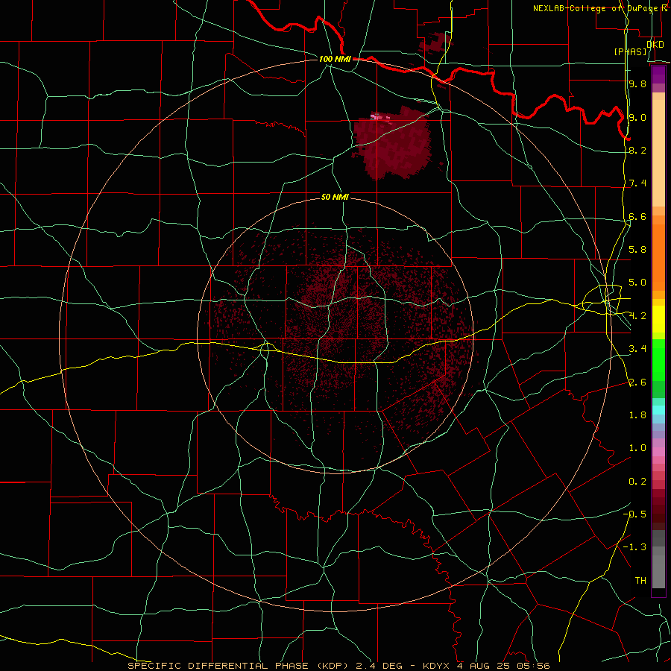Click the pink band of the color bar
The image size is (671, 671).
(658, 452)
